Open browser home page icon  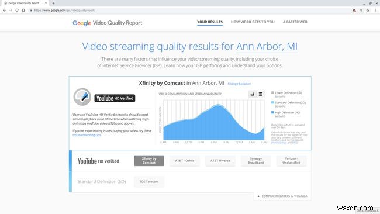pyautogui.click(x=23, y=10)
